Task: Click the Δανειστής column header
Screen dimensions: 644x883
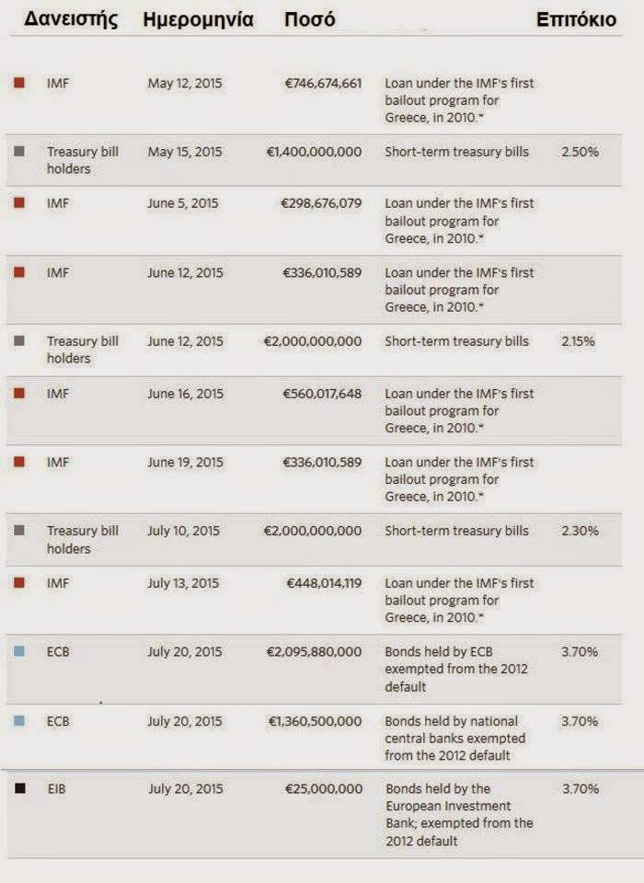Action: coord(71,19)
